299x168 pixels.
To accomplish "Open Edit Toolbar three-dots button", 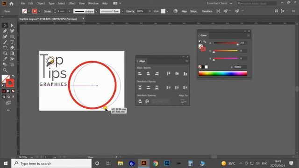I will (x=8, y=110).
